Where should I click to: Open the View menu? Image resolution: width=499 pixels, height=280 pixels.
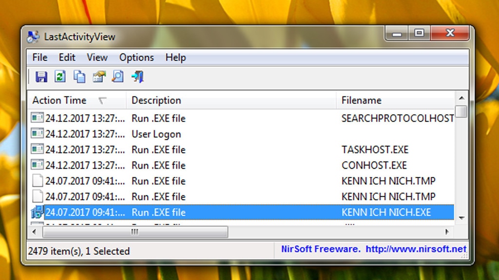[97, 57]
